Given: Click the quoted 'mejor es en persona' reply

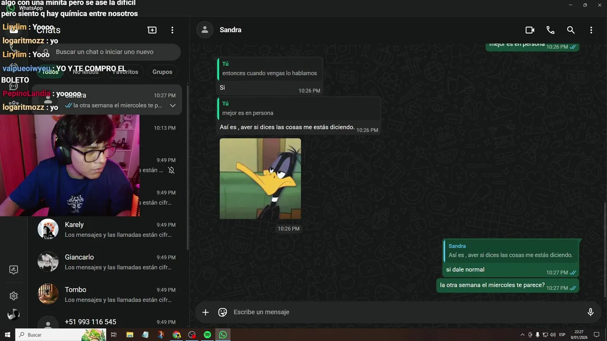Looking at the screenshot, I should [299, 108].
